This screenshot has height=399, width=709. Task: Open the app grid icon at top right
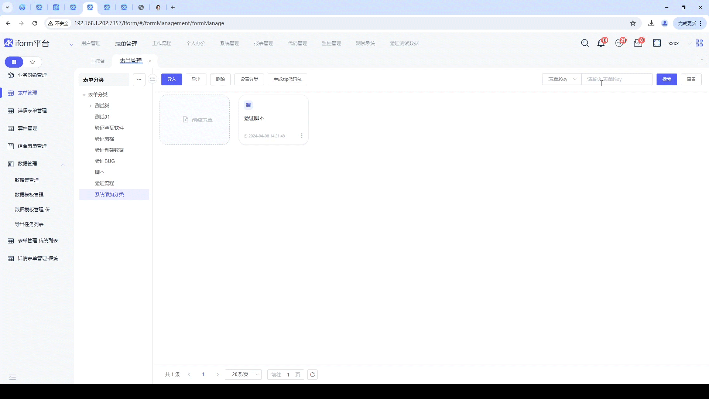[699, 43]
